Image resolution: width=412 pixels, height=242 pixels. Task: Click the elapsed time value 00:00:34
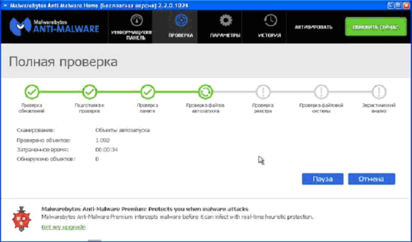pos(106,150)
